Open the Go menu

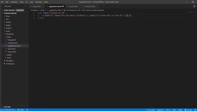tap(27, 2)
